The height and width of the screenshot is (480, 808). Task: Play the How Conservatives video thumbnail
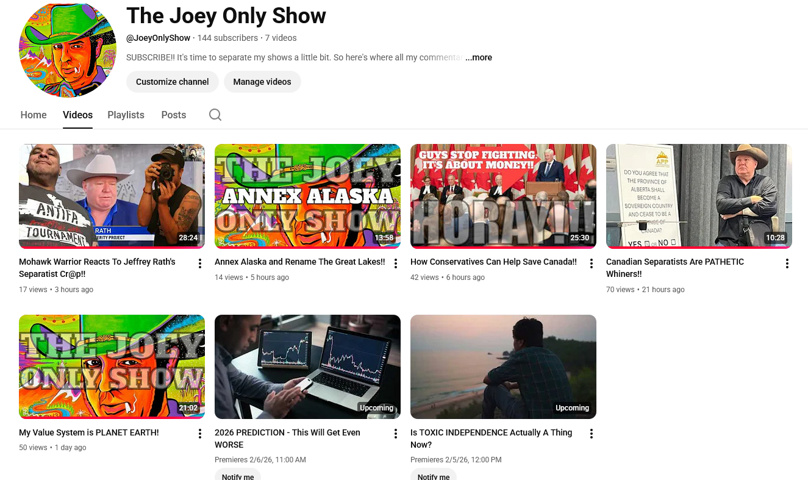pyautogui.click(x=503, y=196)
